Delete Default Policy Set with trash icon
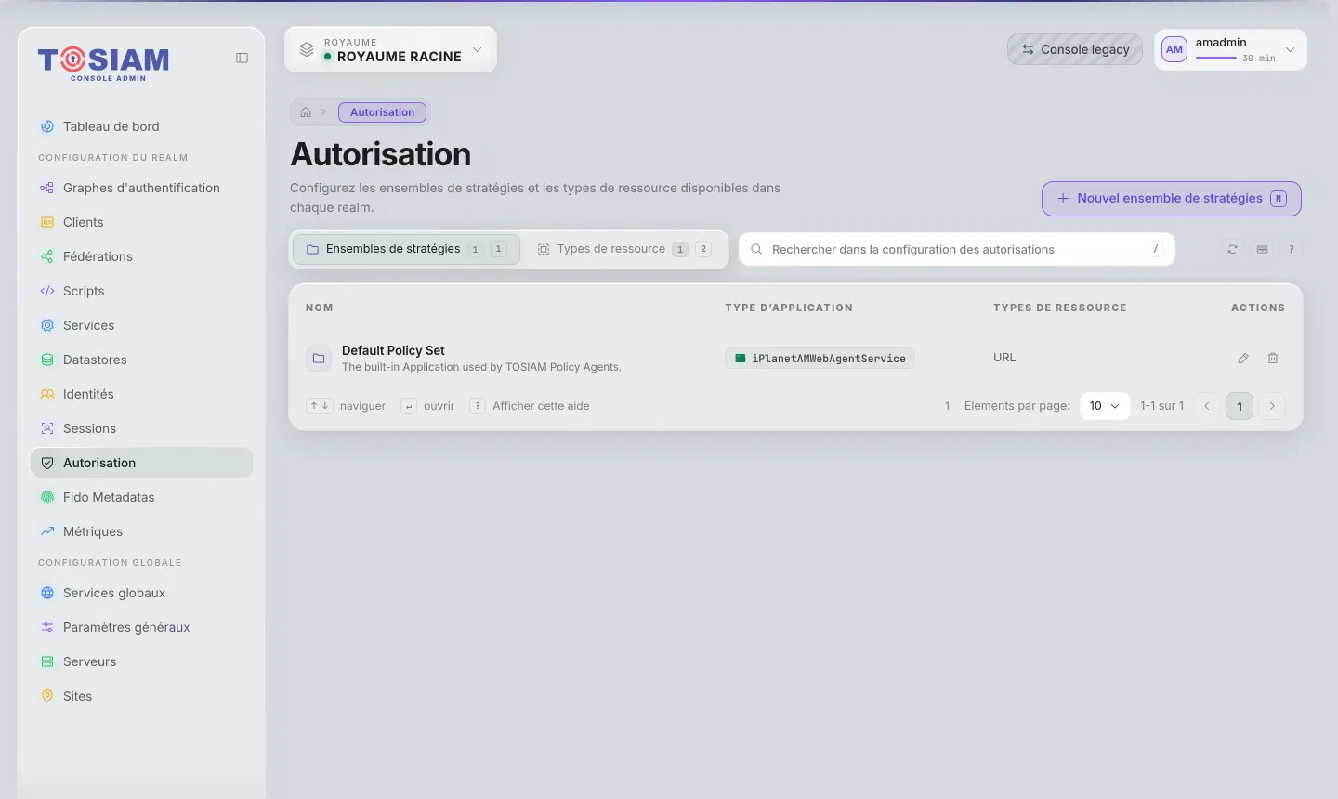 [x=1273, y=359]
